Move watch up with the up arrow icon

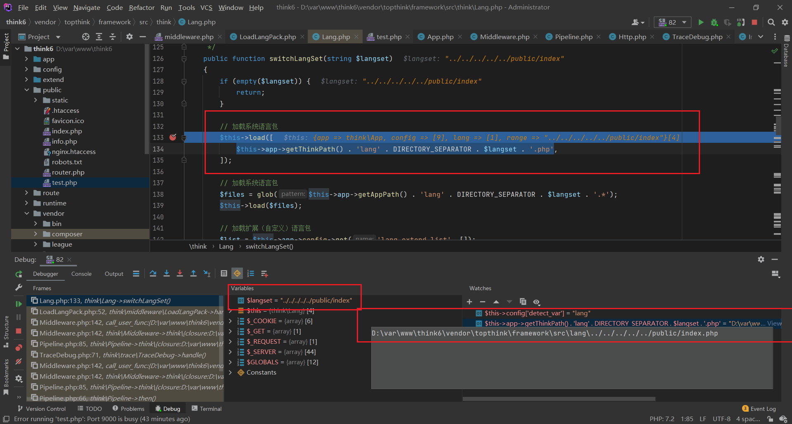point(496,302)
